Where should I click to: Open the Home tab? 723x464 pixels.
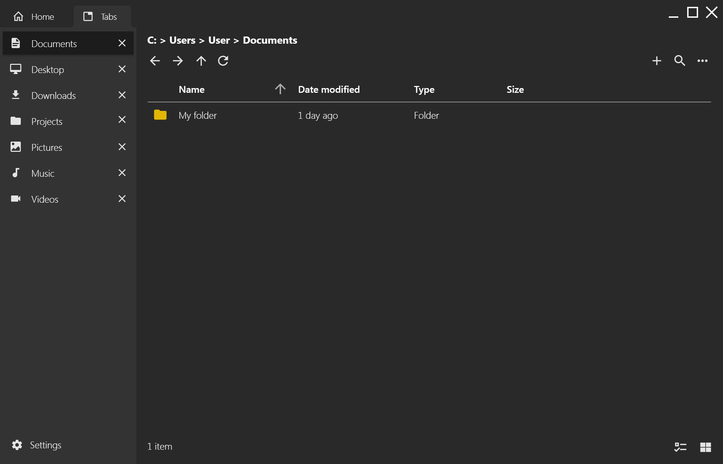[x=33, y=16]
